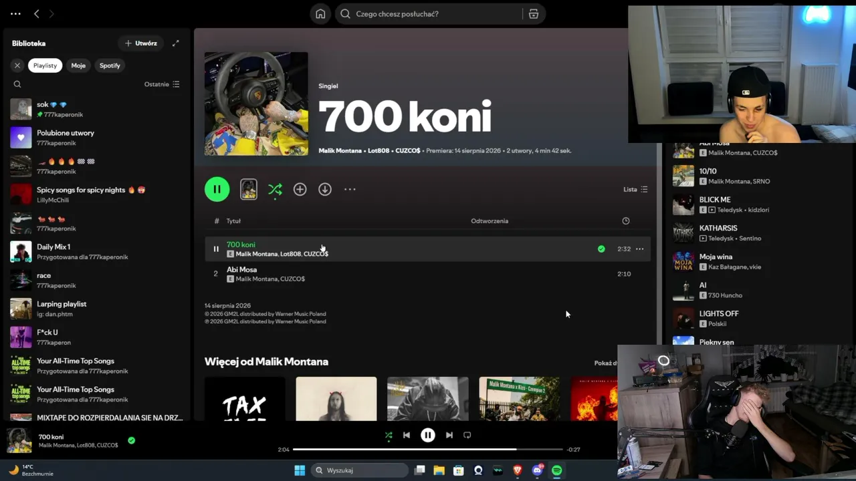
Task: Open the TAX FREE album card
Action: click(x=245, y=399)
